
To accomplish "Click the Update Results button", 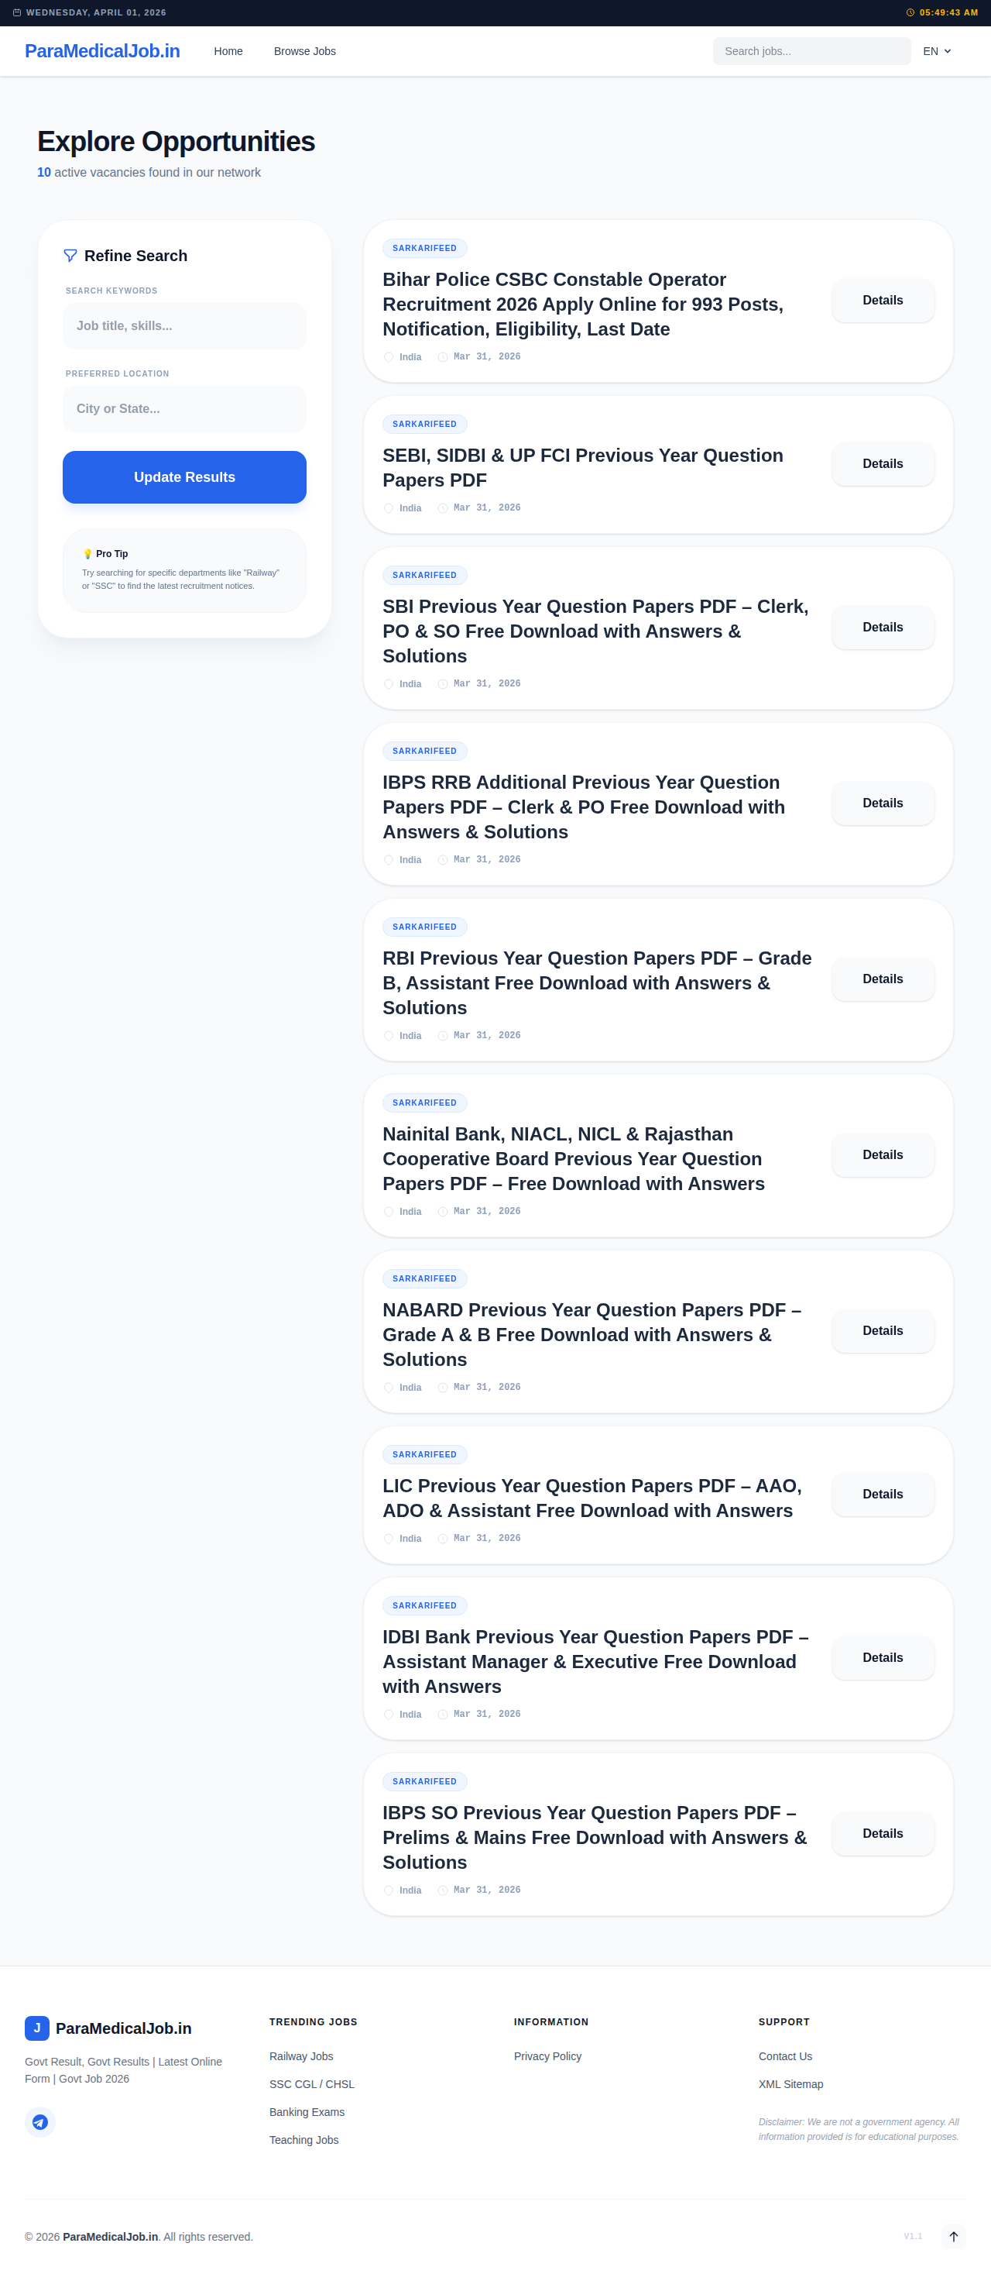I will click(x=183, y=476).
